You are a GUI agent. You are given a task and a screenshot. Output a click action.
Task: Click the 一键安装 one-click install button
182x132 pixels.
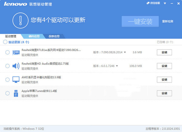click(x=140, y=22)
